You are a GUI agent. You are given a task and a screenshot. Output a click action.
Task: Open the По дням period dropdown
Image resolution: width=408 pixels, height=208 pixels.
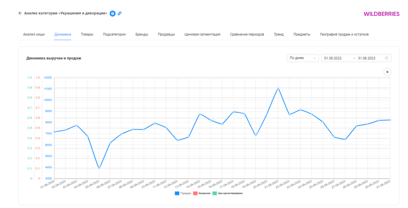[x=303, y=58]
